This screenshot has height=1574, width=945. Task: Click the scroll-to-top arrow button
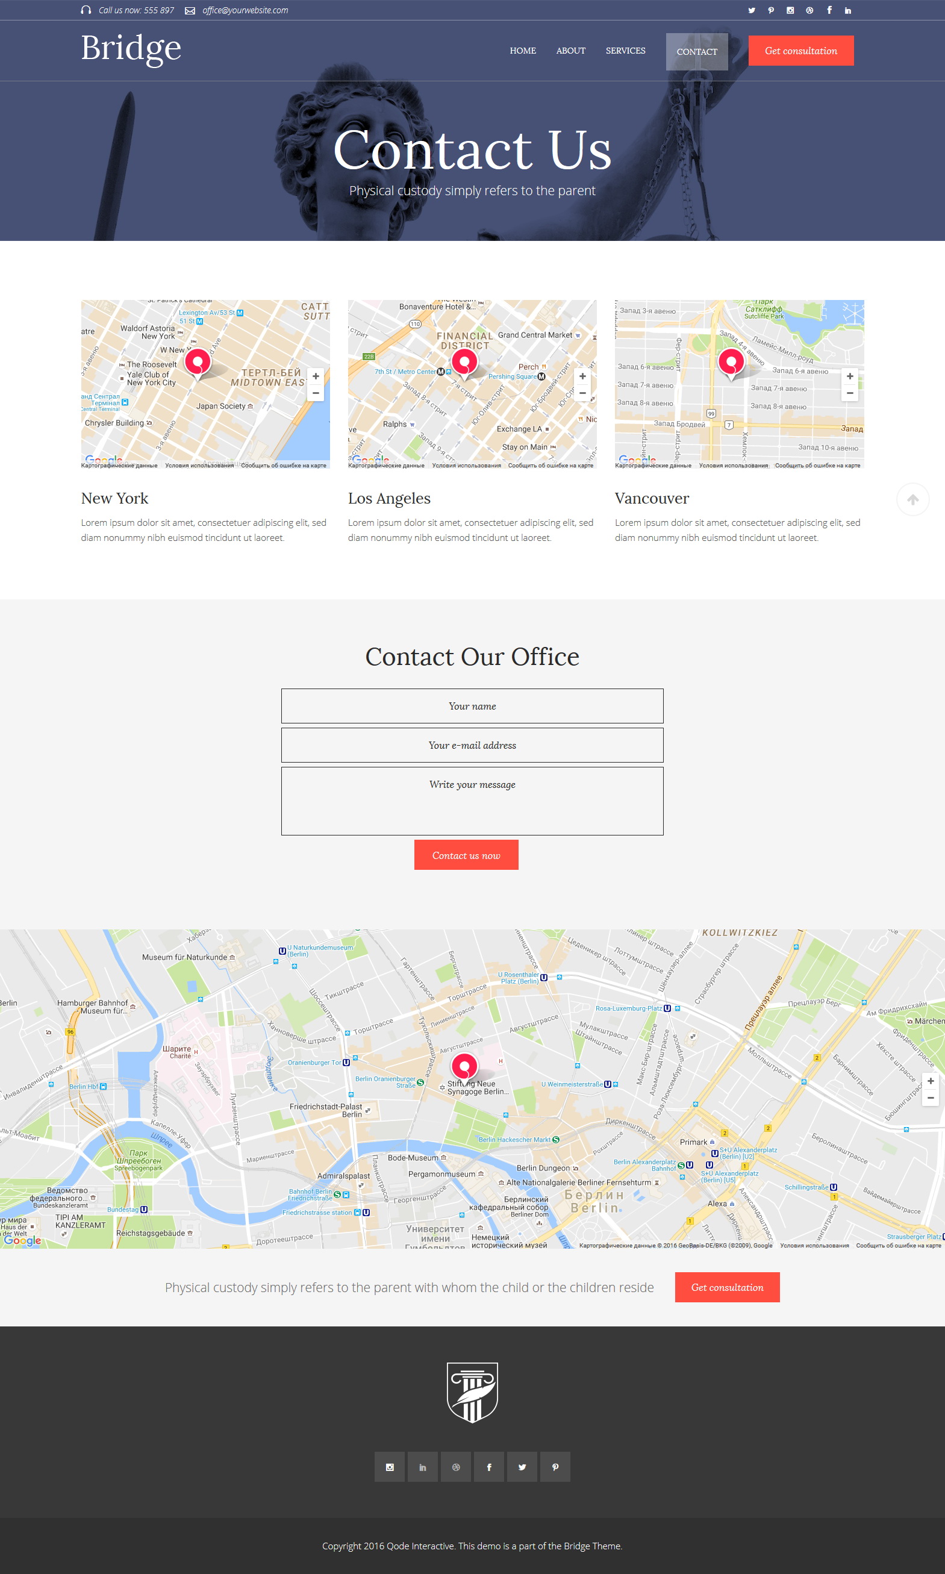[912, 500]
